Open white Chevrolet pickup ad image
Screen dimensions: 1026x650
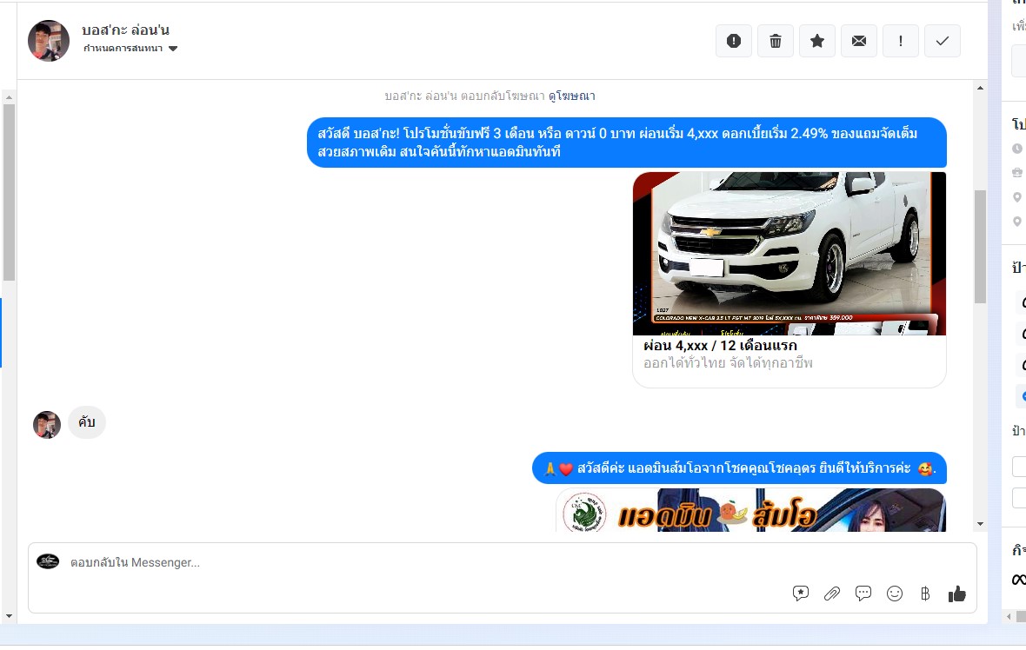pos(789,254)
